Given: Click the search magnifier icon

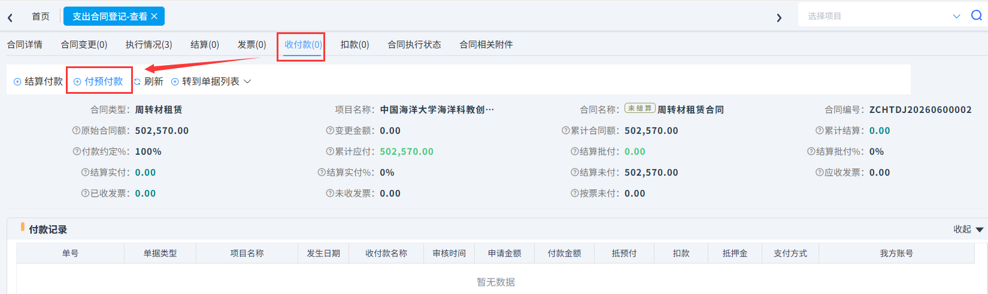Looking at the screenshot, I should (976, 16).
